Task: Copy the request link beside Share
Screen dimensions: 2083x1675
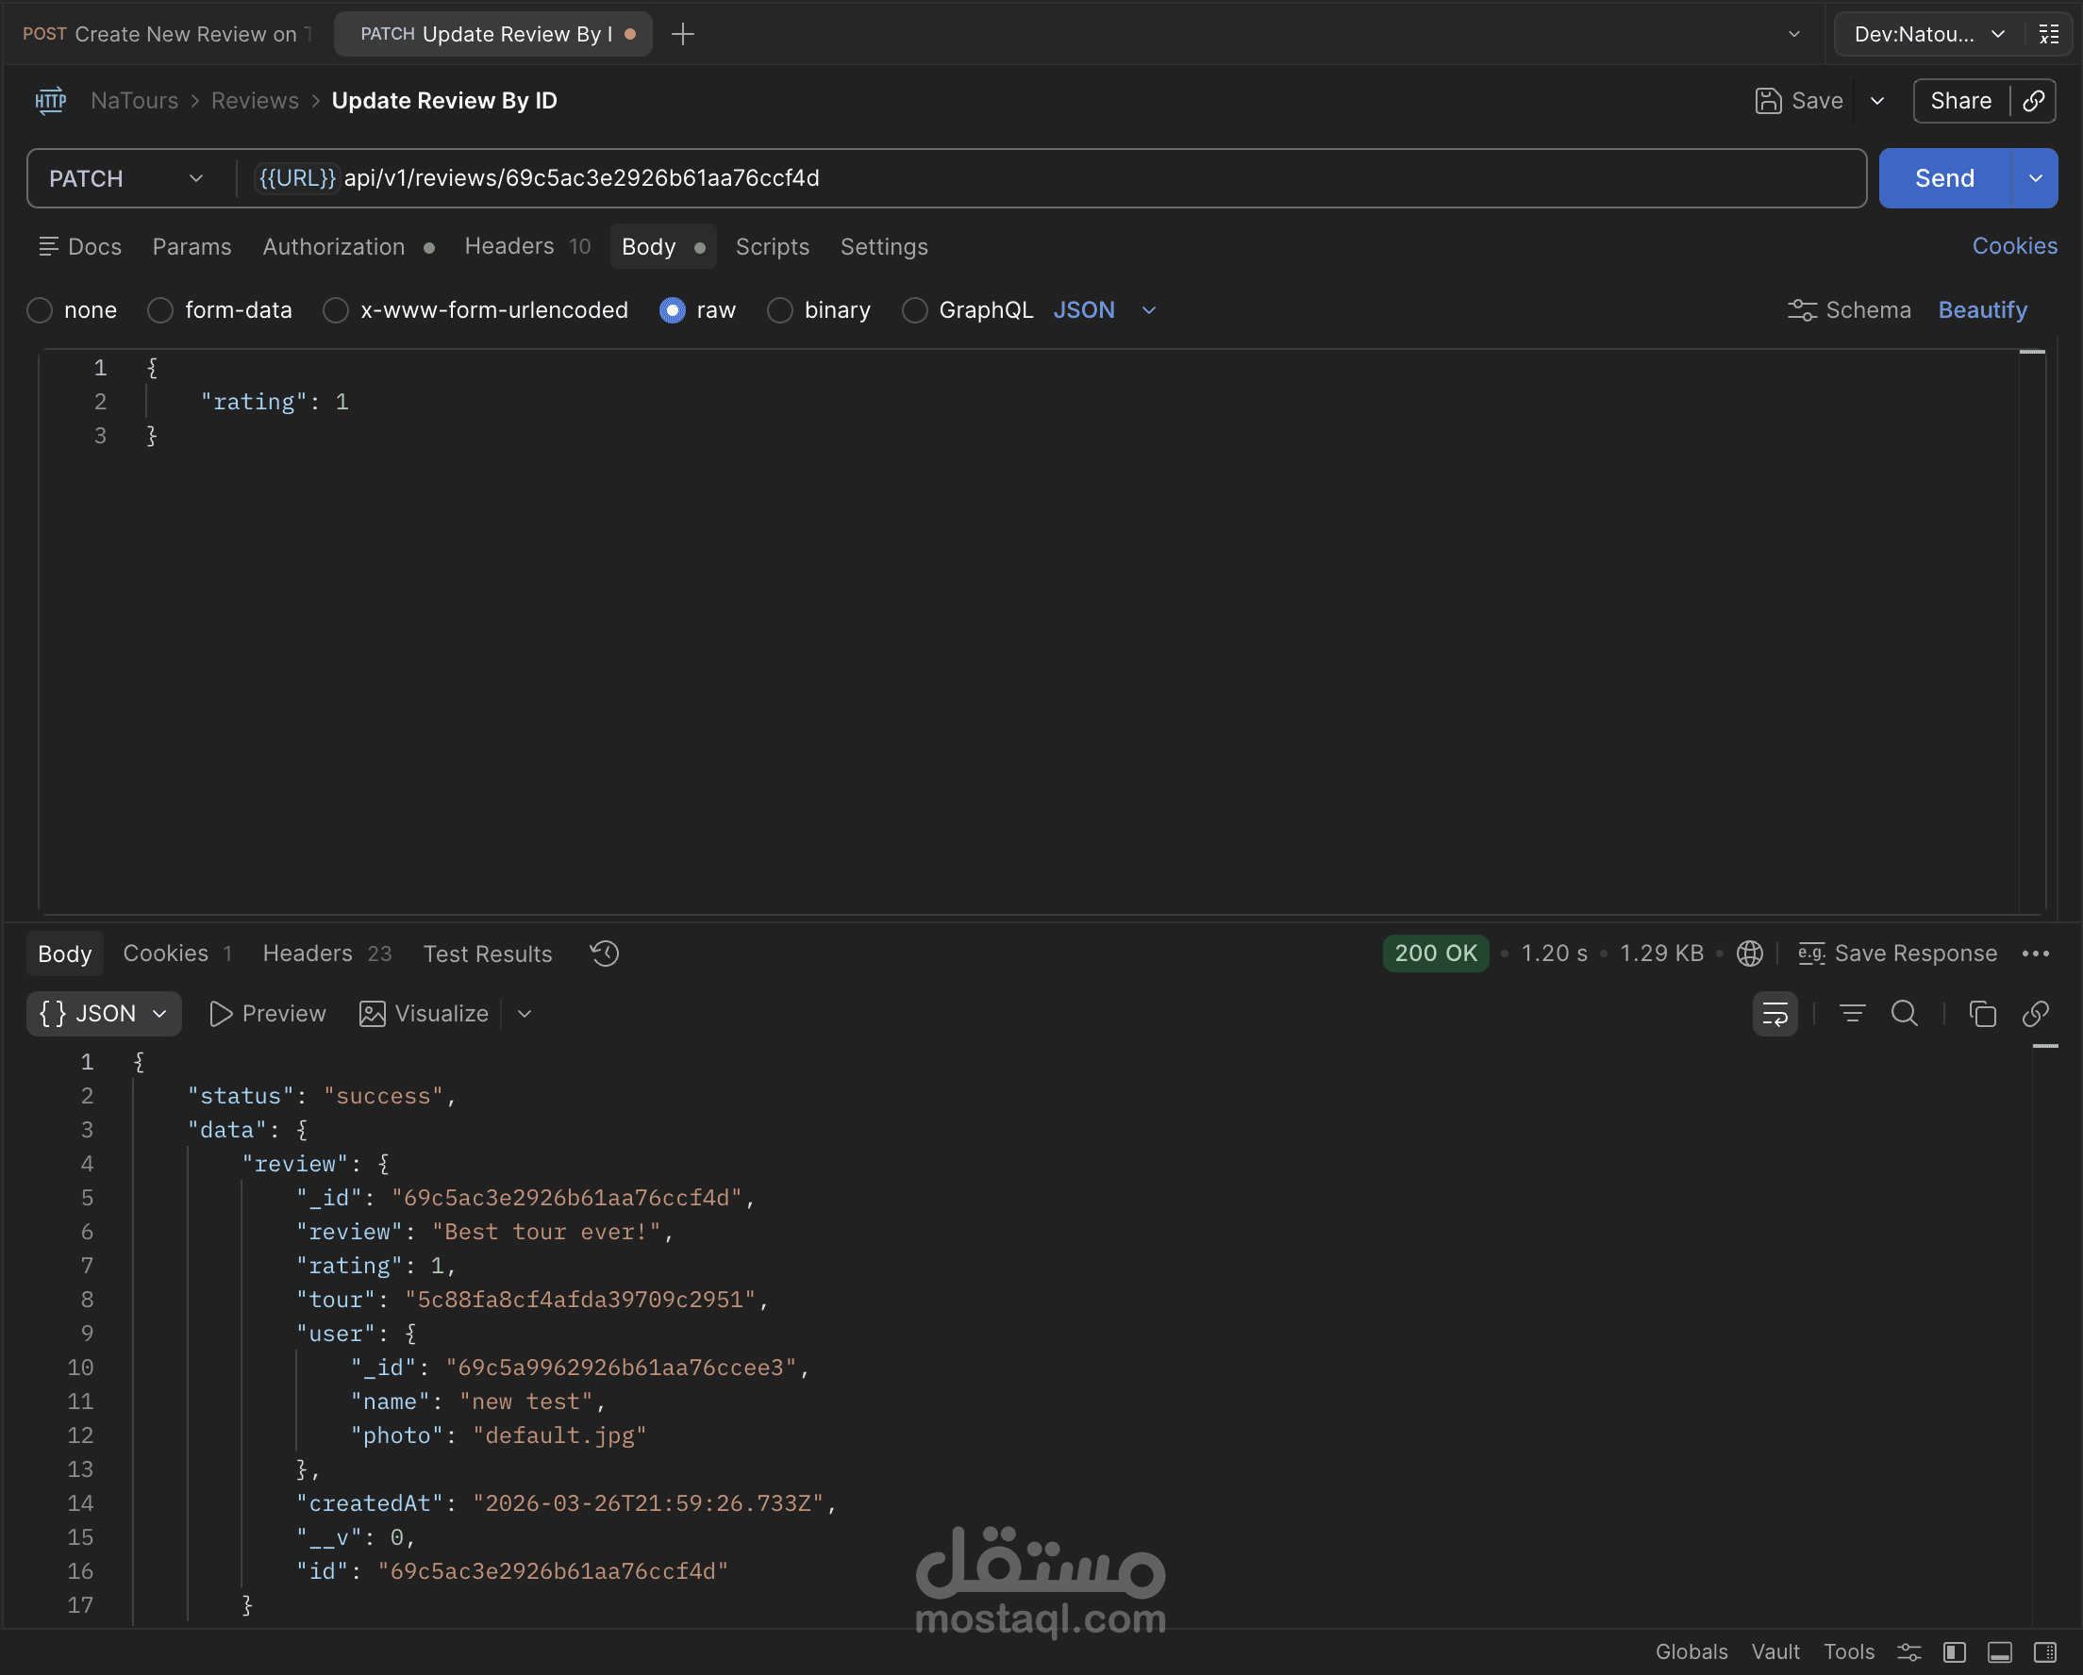Action: click(2034, 101)
